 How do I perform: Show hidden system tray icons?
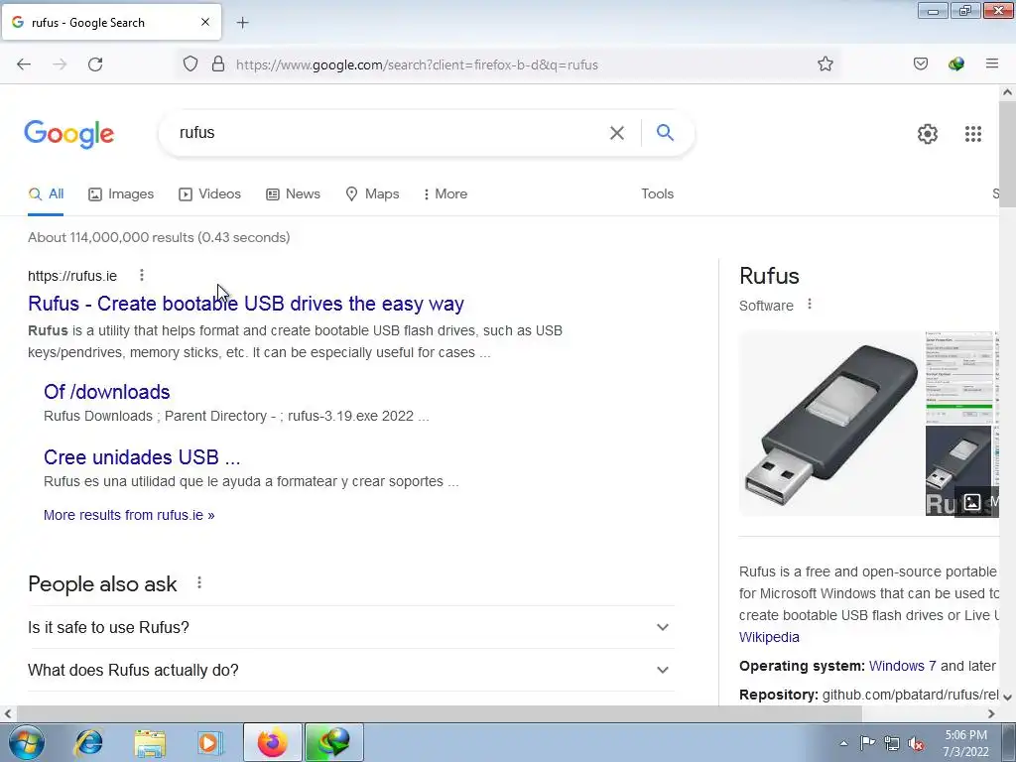[843, 743]
